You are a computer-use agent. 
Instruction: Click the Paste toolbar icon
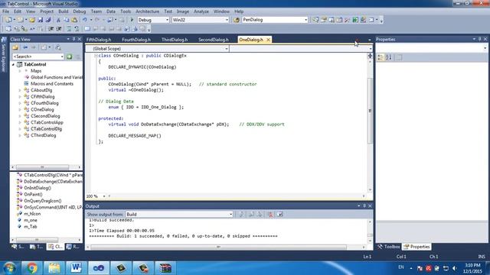(x=74, y=20)
